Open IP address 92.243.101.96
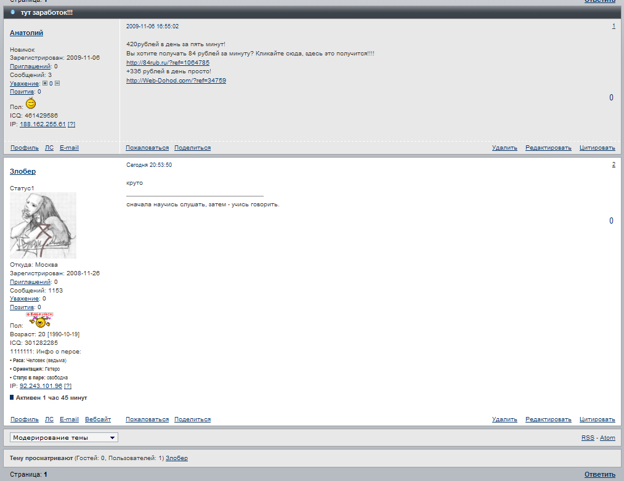The height and width of the screenshot is (481, 624). tap(41, 386)
